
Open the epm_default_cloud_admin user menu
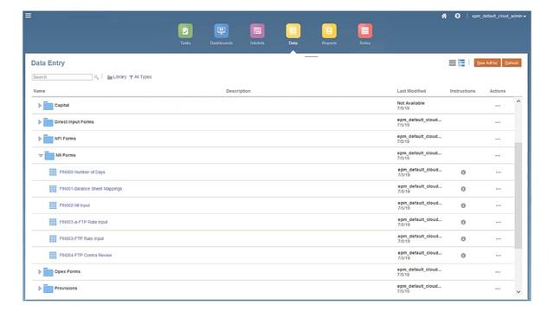[499, 16]
